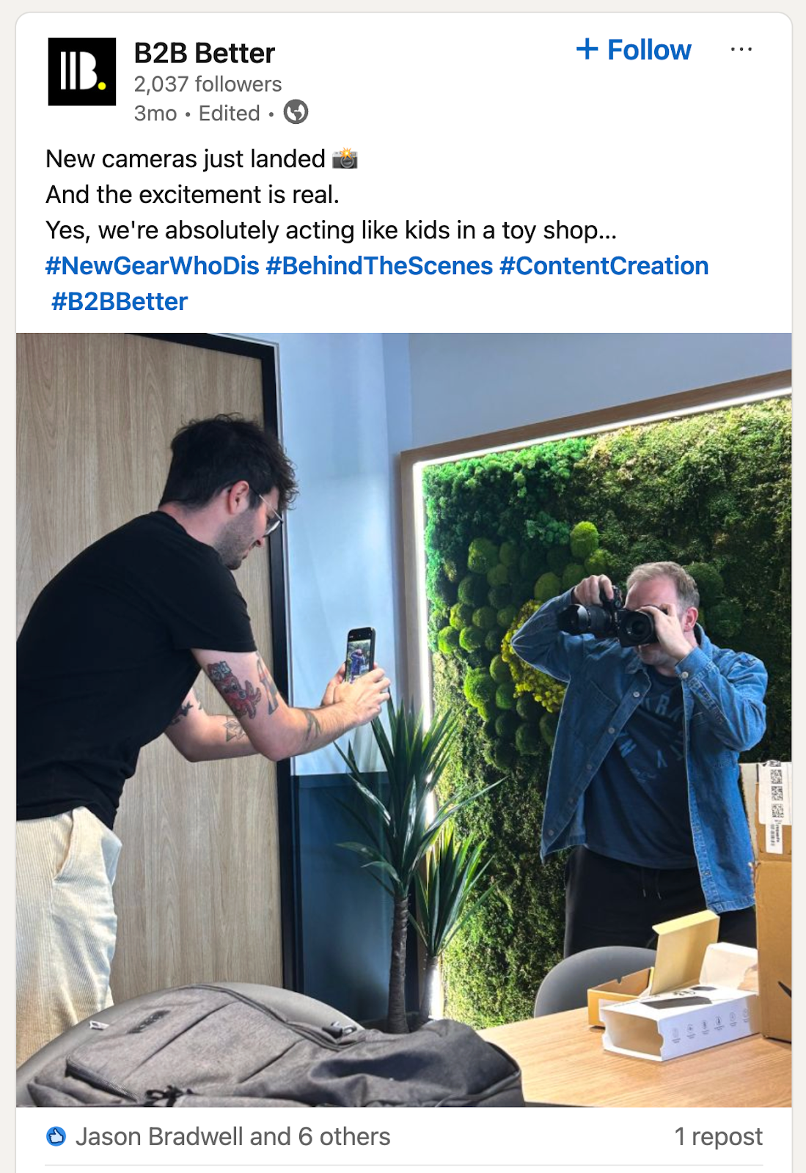Open the three-dot post options menu

(x=741, y=50)
